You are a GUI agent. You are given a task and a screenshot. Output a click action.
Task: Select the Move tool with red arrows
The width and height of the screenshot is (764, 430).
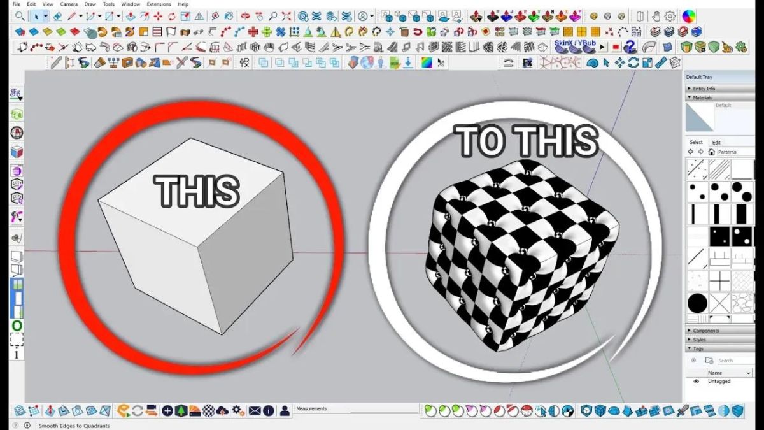click(157, 16)
